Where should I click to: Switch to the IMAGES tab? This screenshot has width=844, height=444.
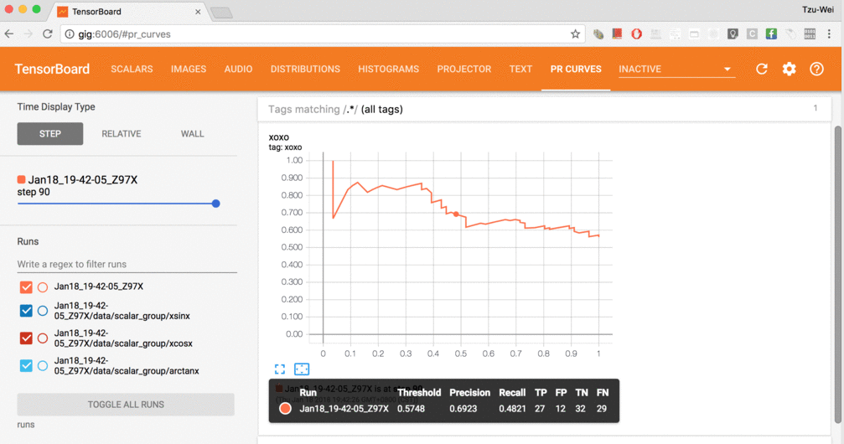[x=189, y=69]
